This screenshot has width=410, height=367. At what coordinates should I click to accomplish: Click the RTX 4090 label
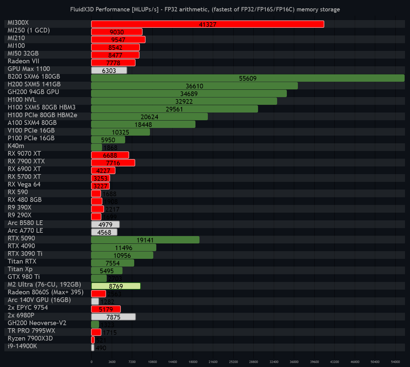click(x=21, y=246)
